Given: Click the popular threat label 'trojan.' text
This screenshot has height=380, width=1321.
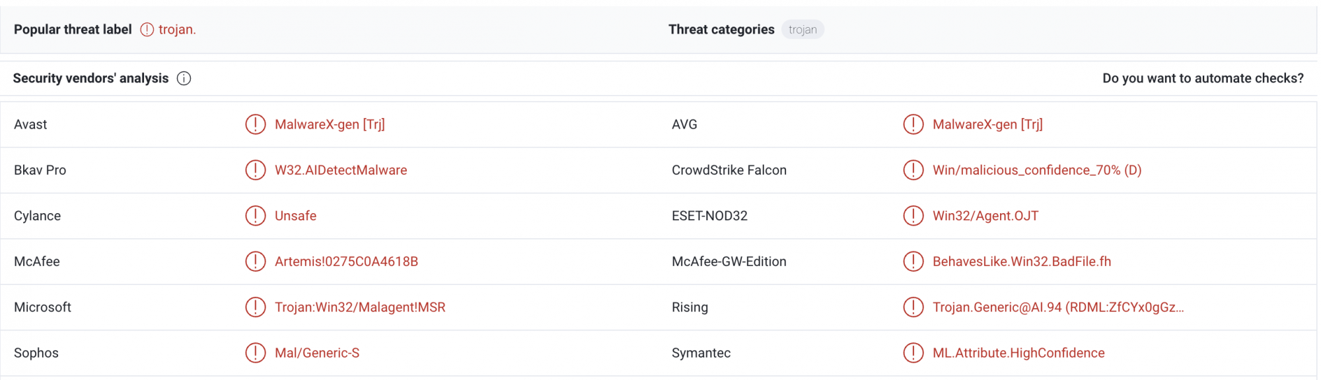Looking at the screenshot, I should click(x=177, y=30).
